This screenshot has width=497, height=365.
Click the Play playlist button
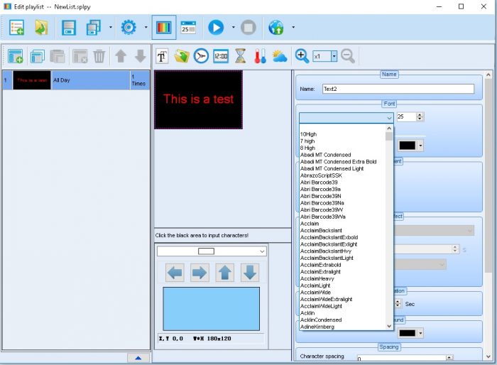[x=216, y=28]
